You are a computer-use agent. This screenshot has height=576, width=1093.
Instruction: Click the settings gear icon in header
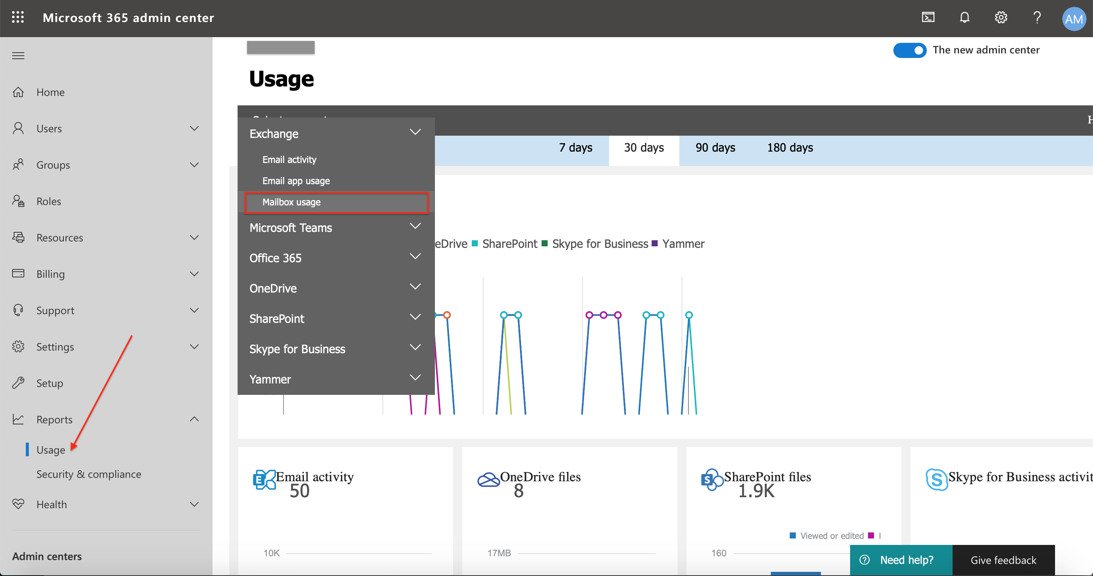point(1001,18)
